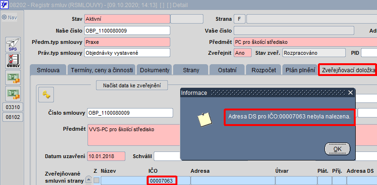
Task: Click the Číslo smlouvy field
Action: pyautogui.click(x=130, y=113)
